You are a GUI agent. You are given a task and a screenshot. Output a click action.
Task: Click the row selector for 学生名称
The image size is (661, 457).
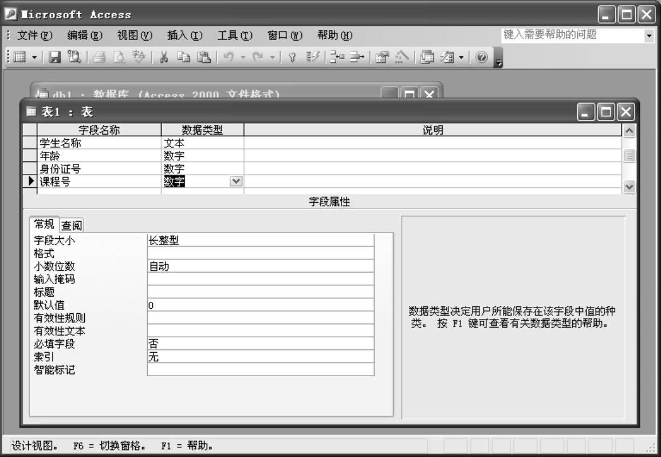pos(30,143)
